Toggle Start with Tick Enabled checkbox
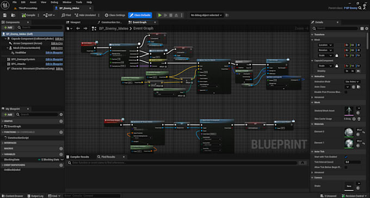 pos(346,157)
